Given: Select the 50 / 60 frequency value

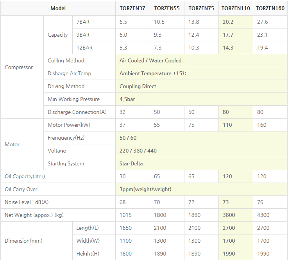Looking at the screenshot, I should pos(128,138).
